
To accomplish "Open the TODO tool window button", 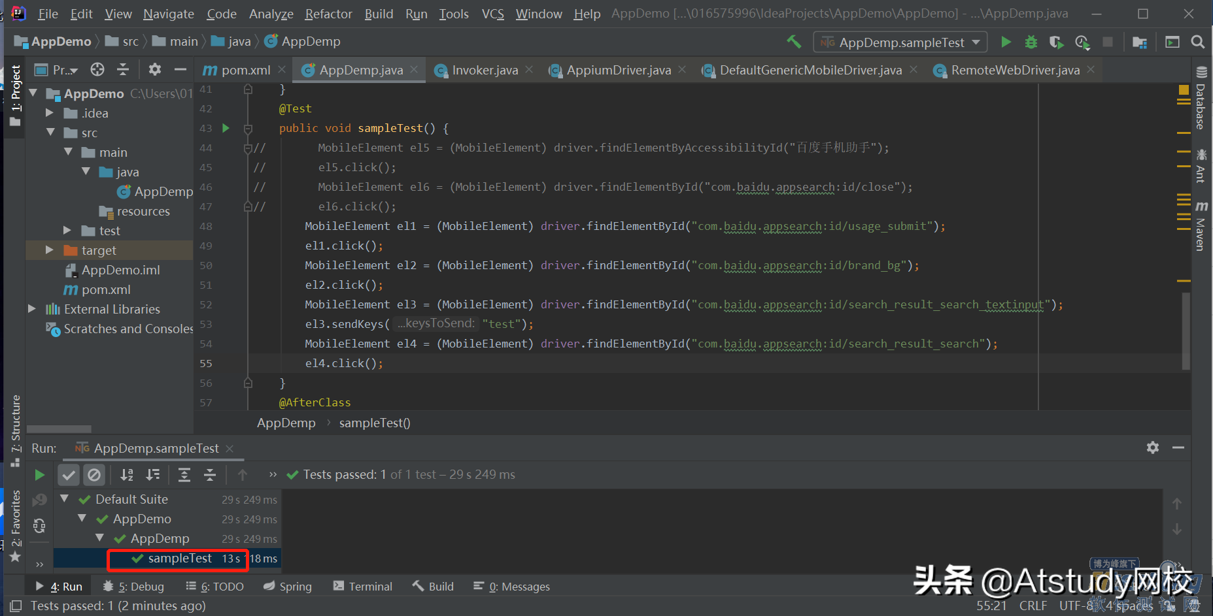I will (x=215, y=587).
